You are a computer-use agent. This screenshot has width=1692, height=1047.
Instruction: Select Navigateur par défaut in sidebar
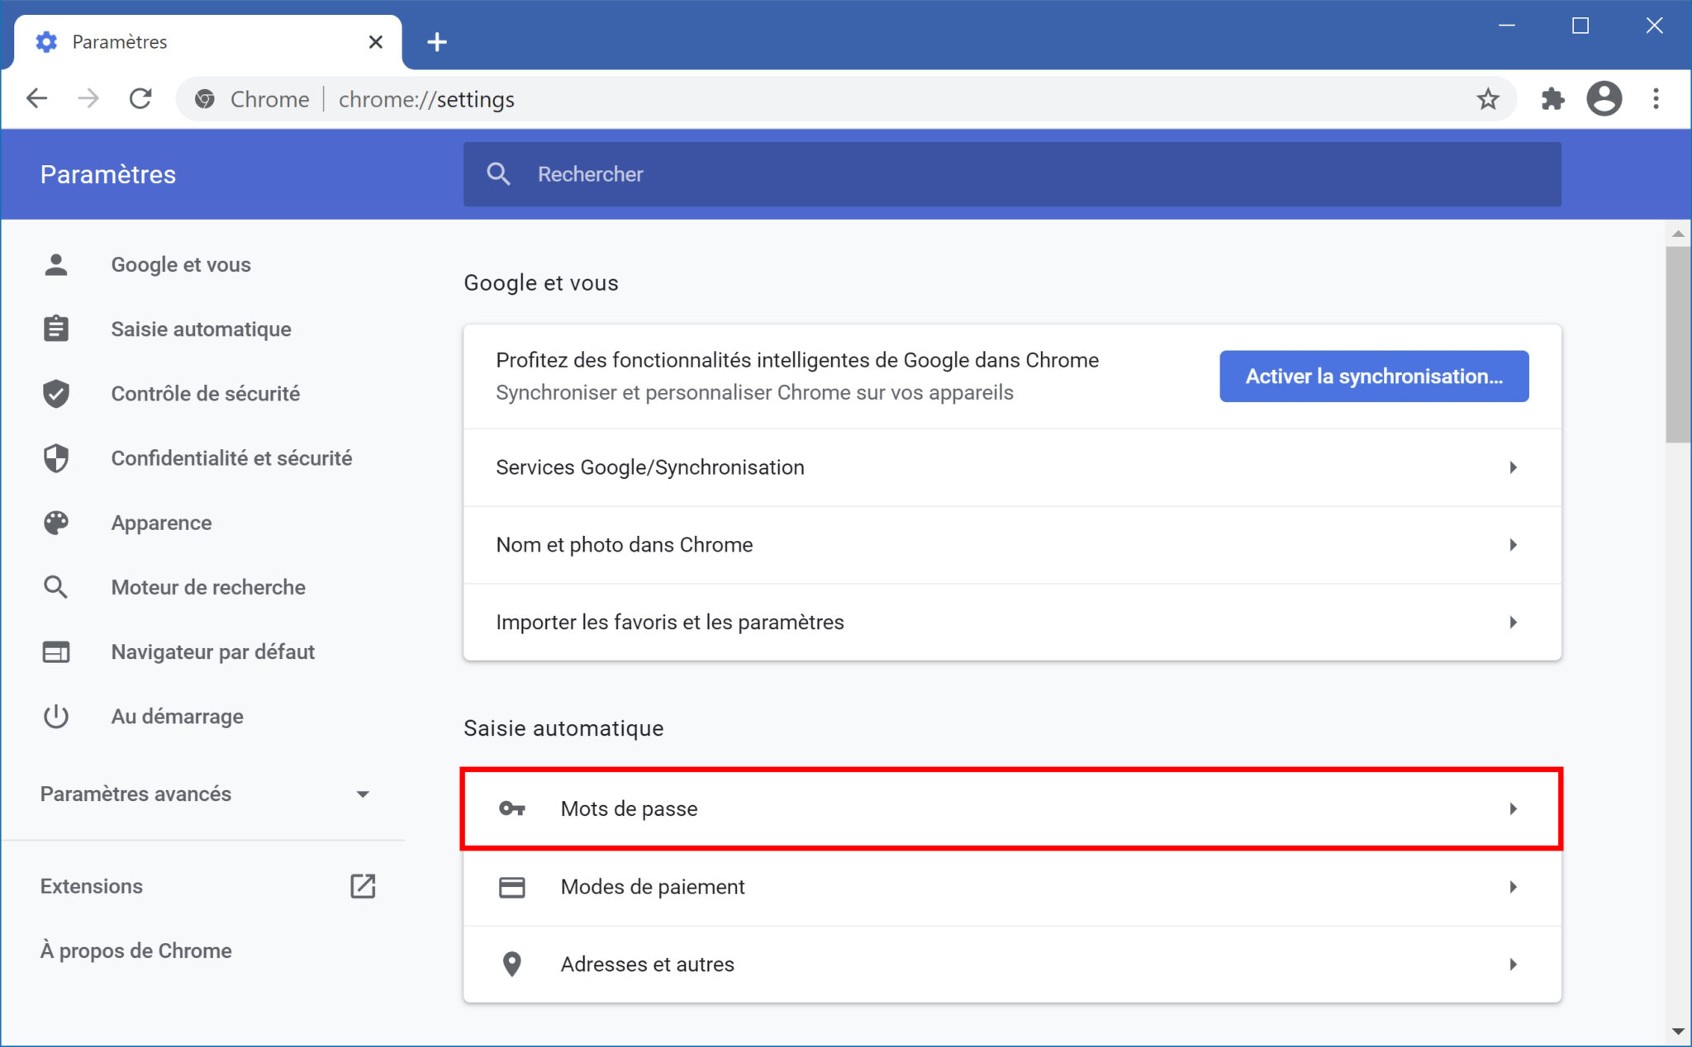tap(213, 651)
